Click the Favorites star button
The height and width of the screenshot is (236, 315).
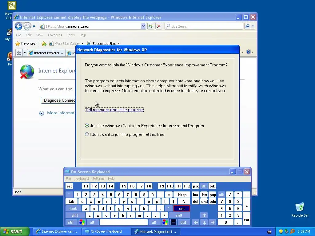[x=25, y=43]
